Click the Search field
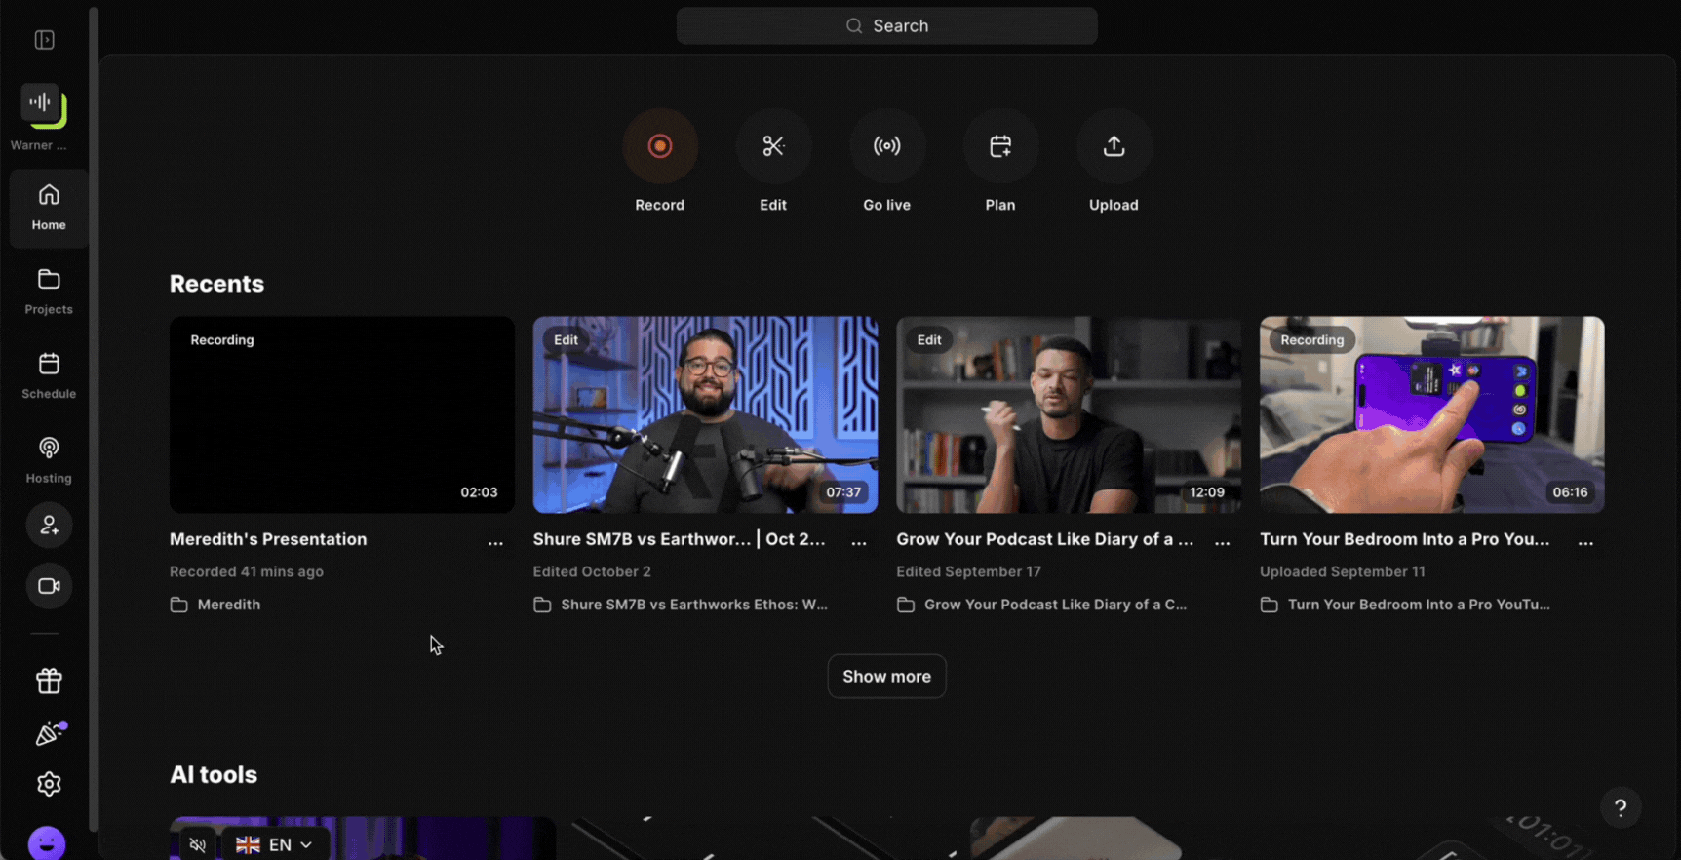The width and height of the screenshot is (1681, 860). point(886,26)
